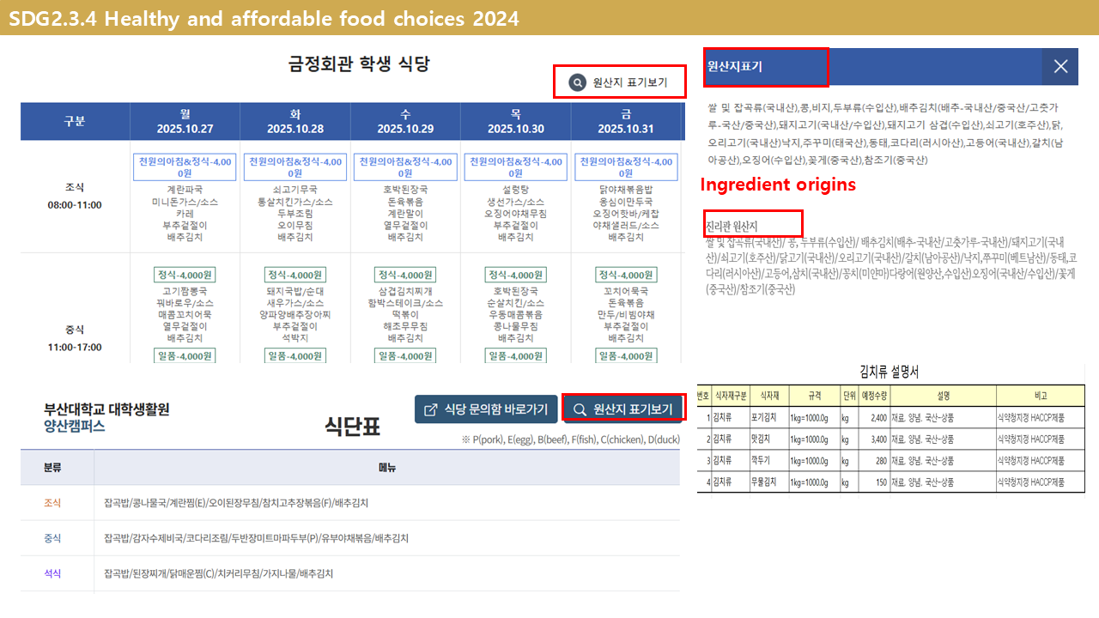Click the 진리관 원산지 heading
Viewport: 1099px width, 618px height.
(731, 226)
